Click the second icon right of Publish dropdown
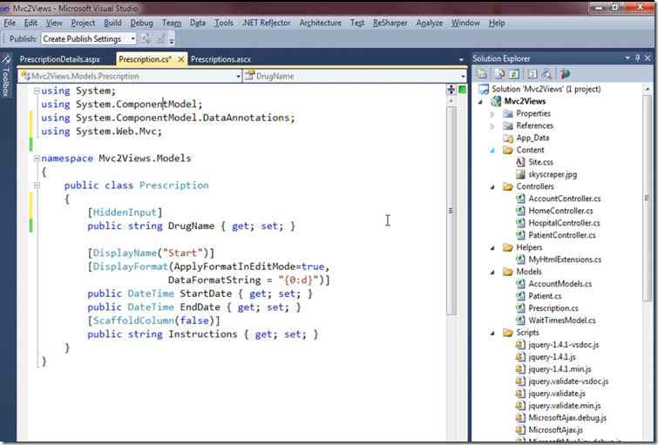658x445 pixels. (160, 39)
